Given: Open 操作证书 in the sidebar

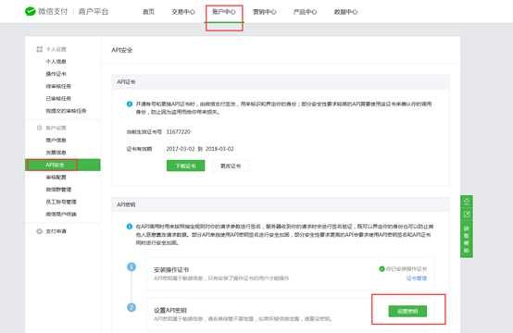Looking at the screenshot, I should click(56, 74).
